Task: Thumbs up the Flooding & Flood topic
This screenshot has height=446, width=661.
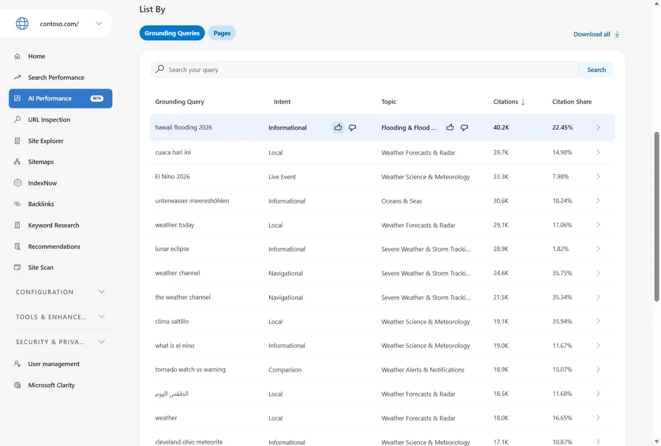Action: click(x=450, y=128)
